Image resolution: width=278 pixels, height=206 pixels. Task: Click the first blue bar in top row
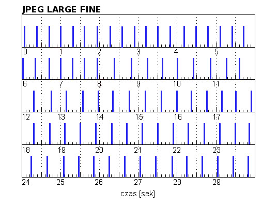pos(25,36)
